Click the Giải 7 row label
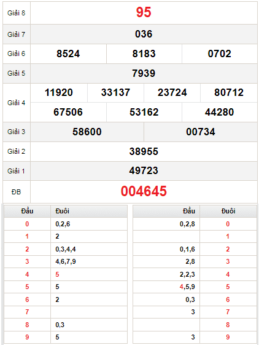This screenshot has width=259, height=345. click(x=16, y=34)
